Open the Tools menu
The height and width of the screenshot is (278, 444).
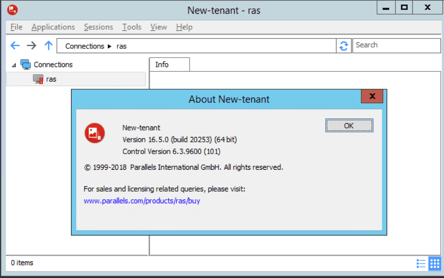[132, 27]
